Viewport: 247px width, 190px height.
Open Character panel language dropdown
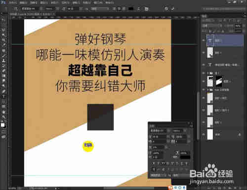point(159,175)
